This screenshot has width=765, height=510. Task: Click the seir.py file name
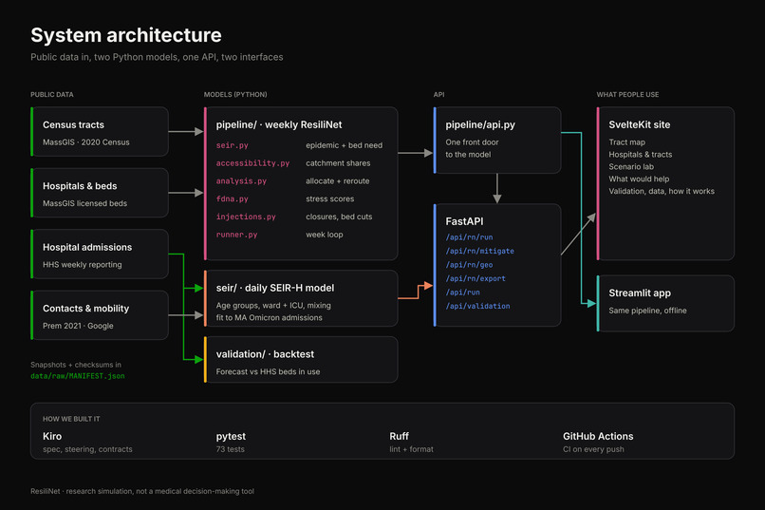point(233,145)
